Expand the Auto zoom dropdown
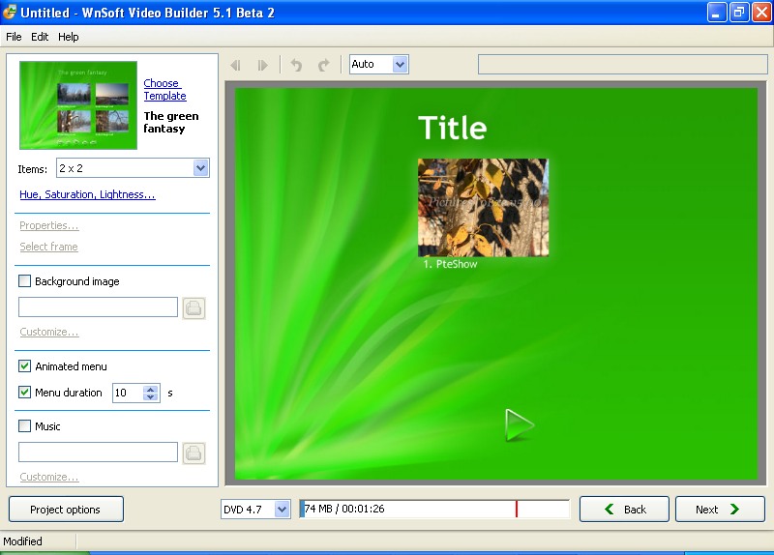 [400, 65]
